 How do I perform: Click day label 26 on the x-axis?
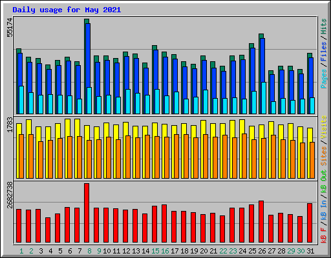[262, 251]
